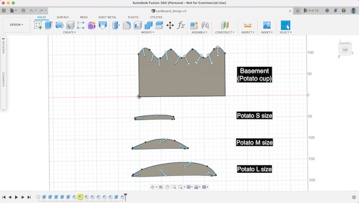Image resolution: width=359 pixels, height=203 pixels.
Task: Switch to the PLASTIC tab
Action: click(134, 17)
